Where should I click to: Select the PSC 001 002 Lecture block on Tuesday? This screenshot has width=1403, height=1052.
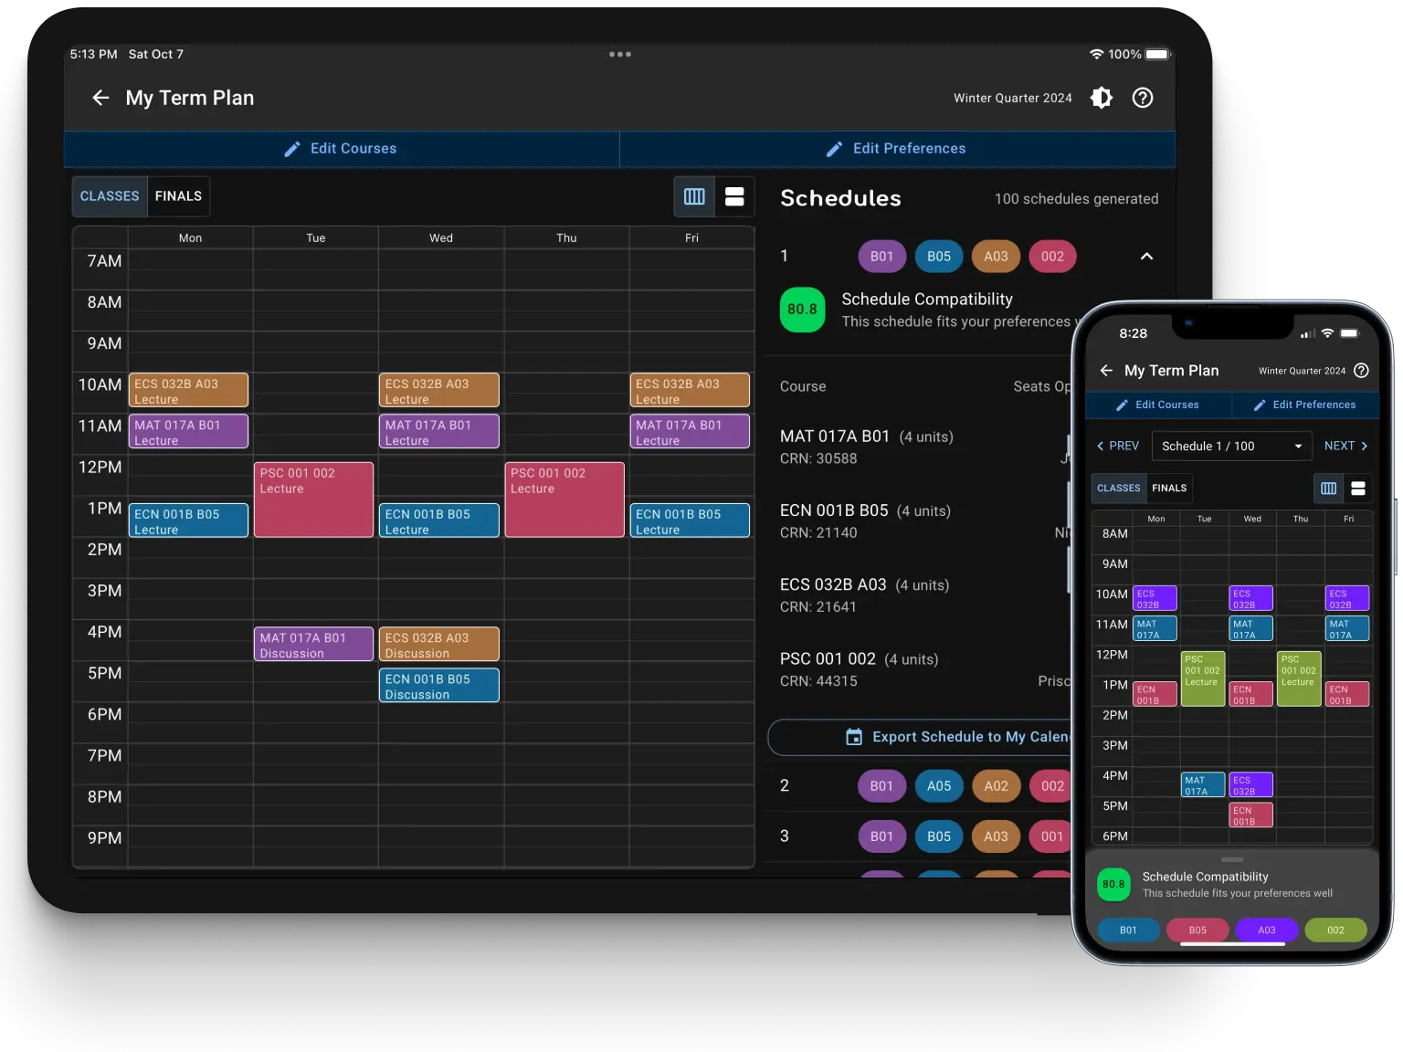point(313,500)
